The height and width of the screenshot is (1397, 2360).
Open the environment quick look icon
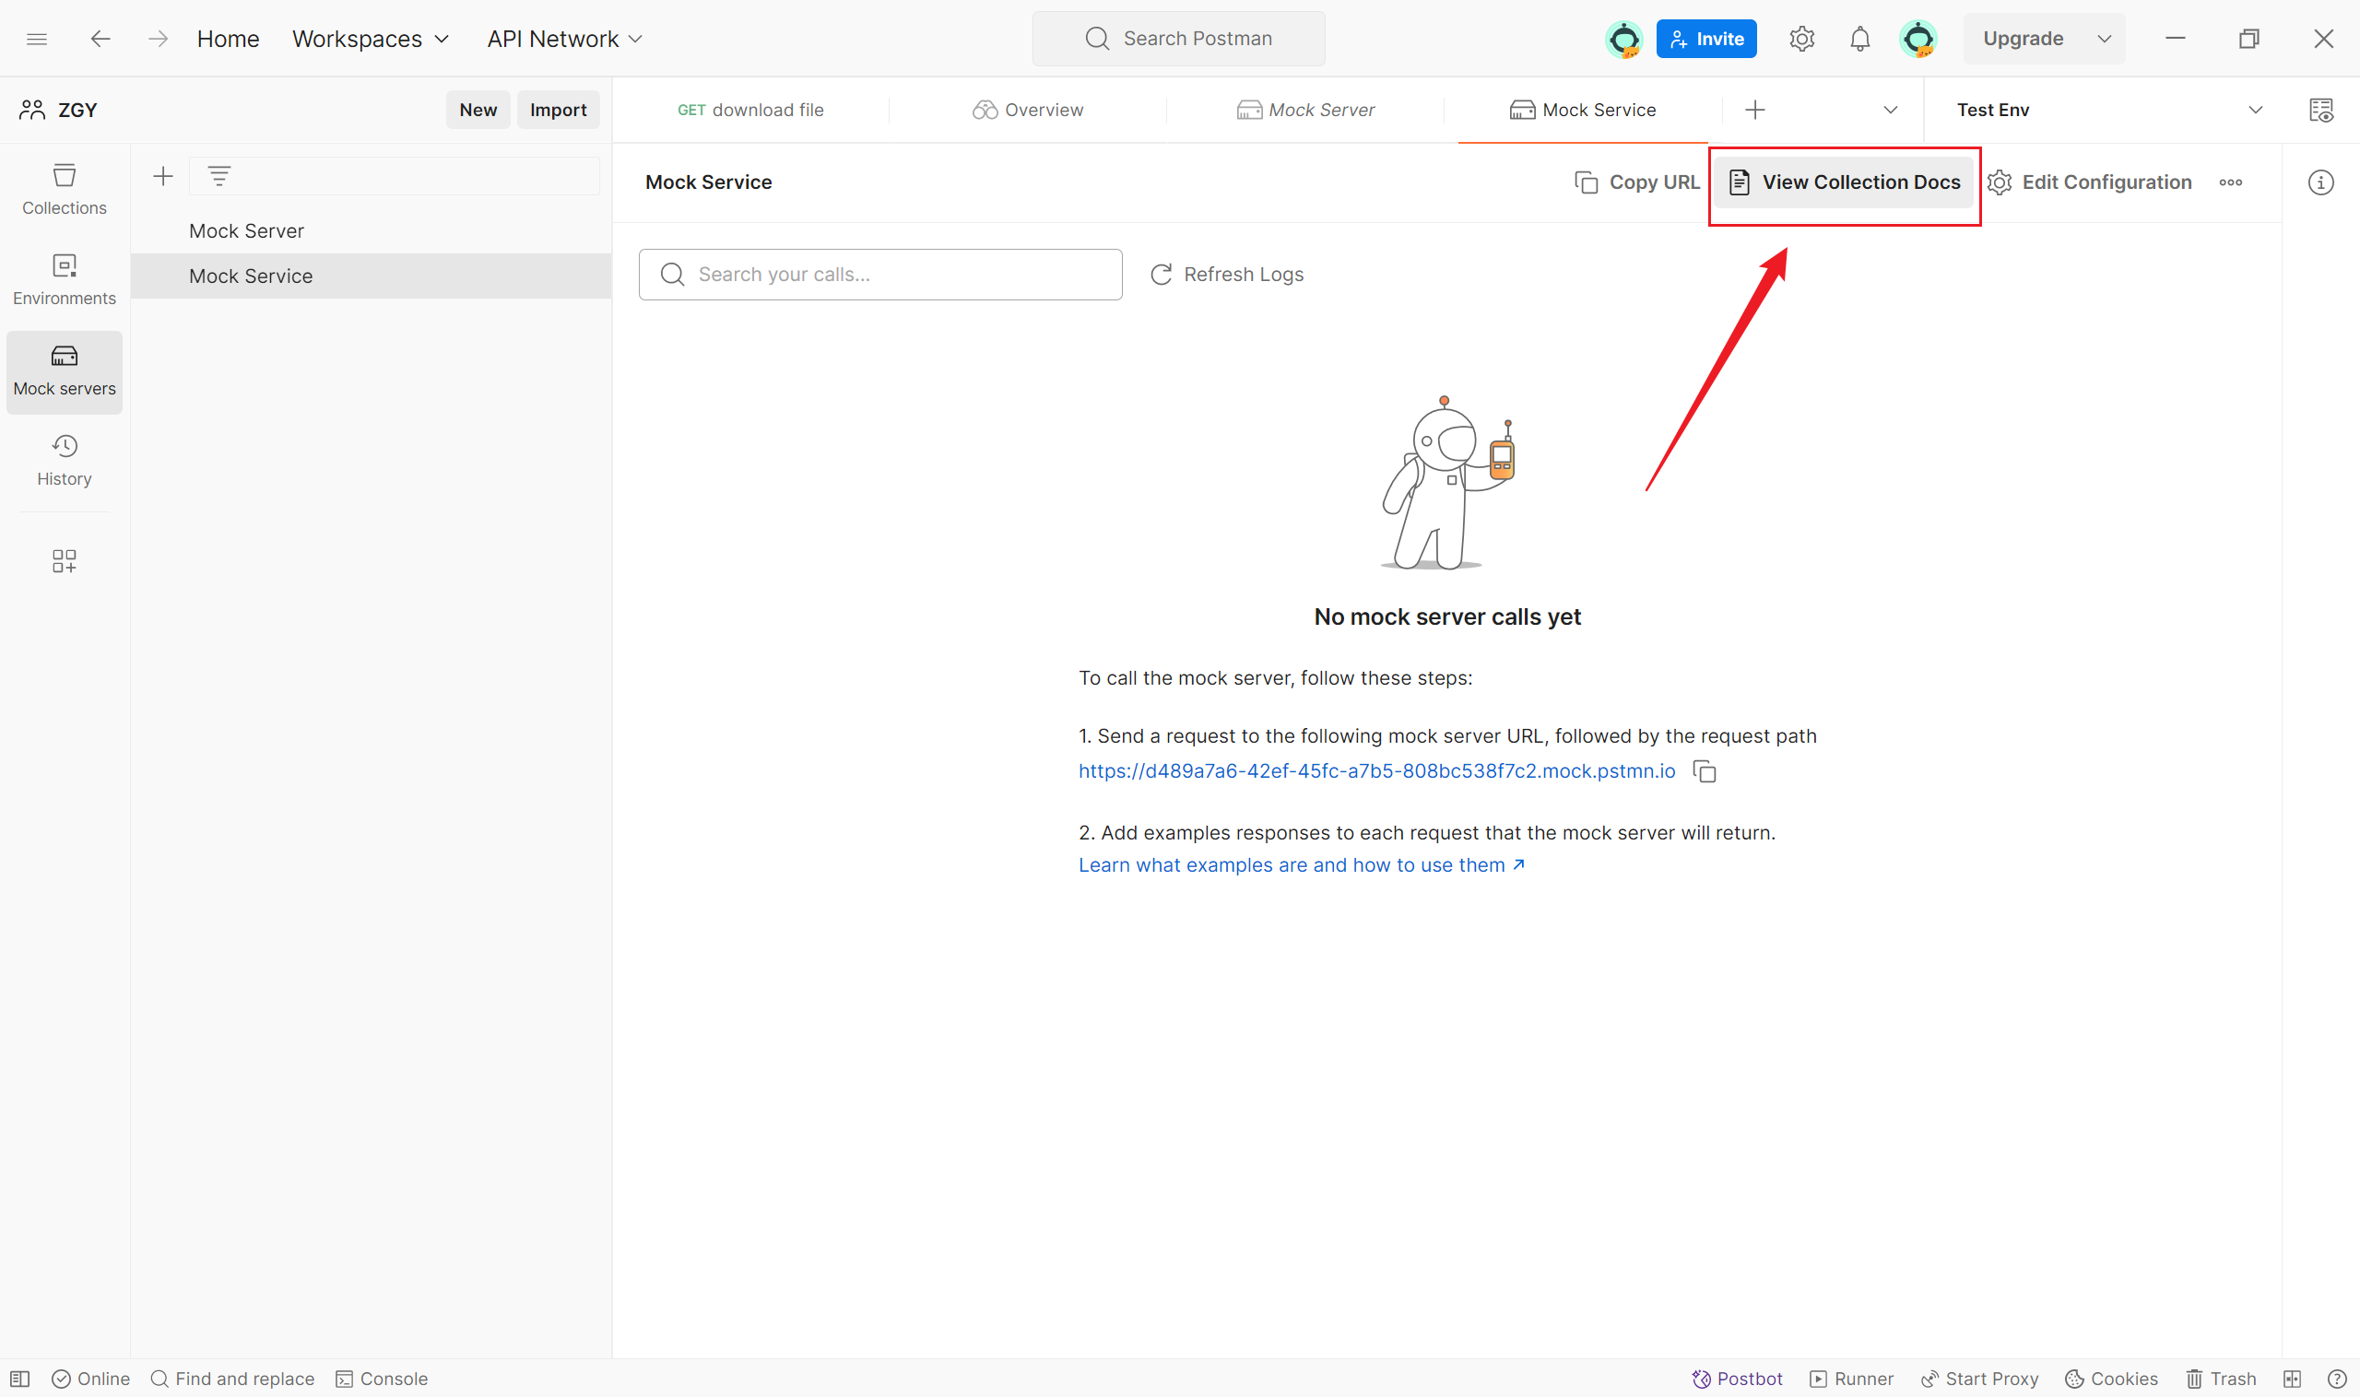pos(2320,111)
